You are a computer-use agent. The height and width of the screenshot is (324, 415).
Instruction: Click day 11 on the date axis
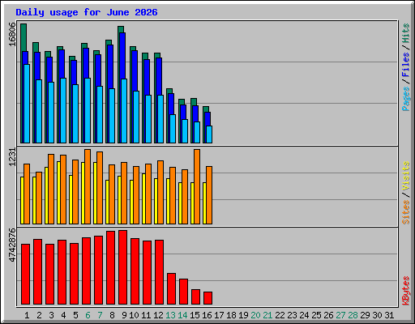point(146,315)
